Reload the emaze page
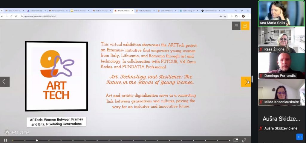The image size is (306, 143). click(12, 16)
